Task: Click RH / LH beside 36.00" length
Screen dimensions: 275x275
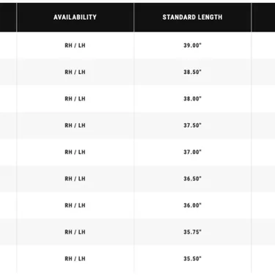Action: pos(75,205)
